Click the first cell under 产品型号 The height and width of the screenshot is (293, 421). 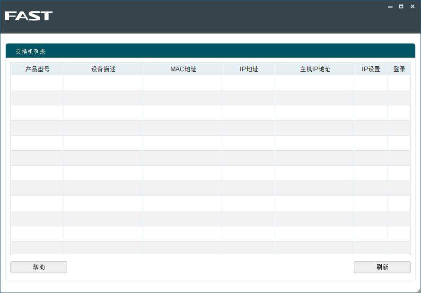[36, 82]
